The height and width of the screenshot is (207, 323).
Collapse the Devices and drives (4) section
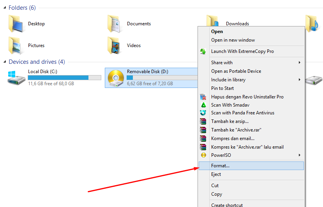point(5,62)
